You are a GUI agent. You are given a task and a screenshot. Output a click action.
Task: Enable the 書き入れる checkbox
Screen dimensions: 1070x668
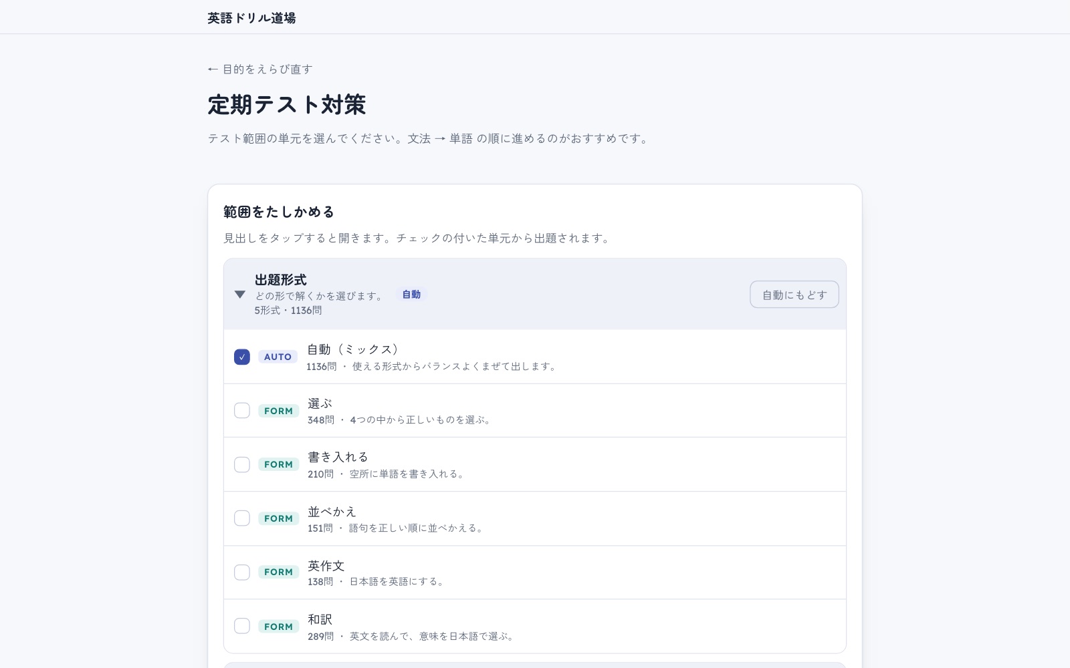pyautogui.click(x=242, y=464)
